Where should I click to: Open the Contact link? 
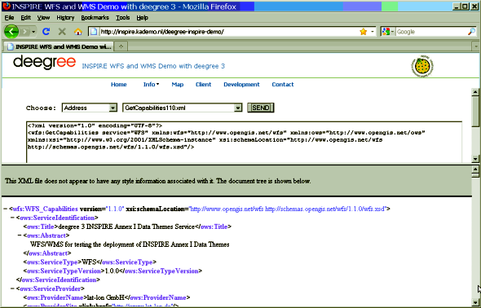[x=283, y=84]
